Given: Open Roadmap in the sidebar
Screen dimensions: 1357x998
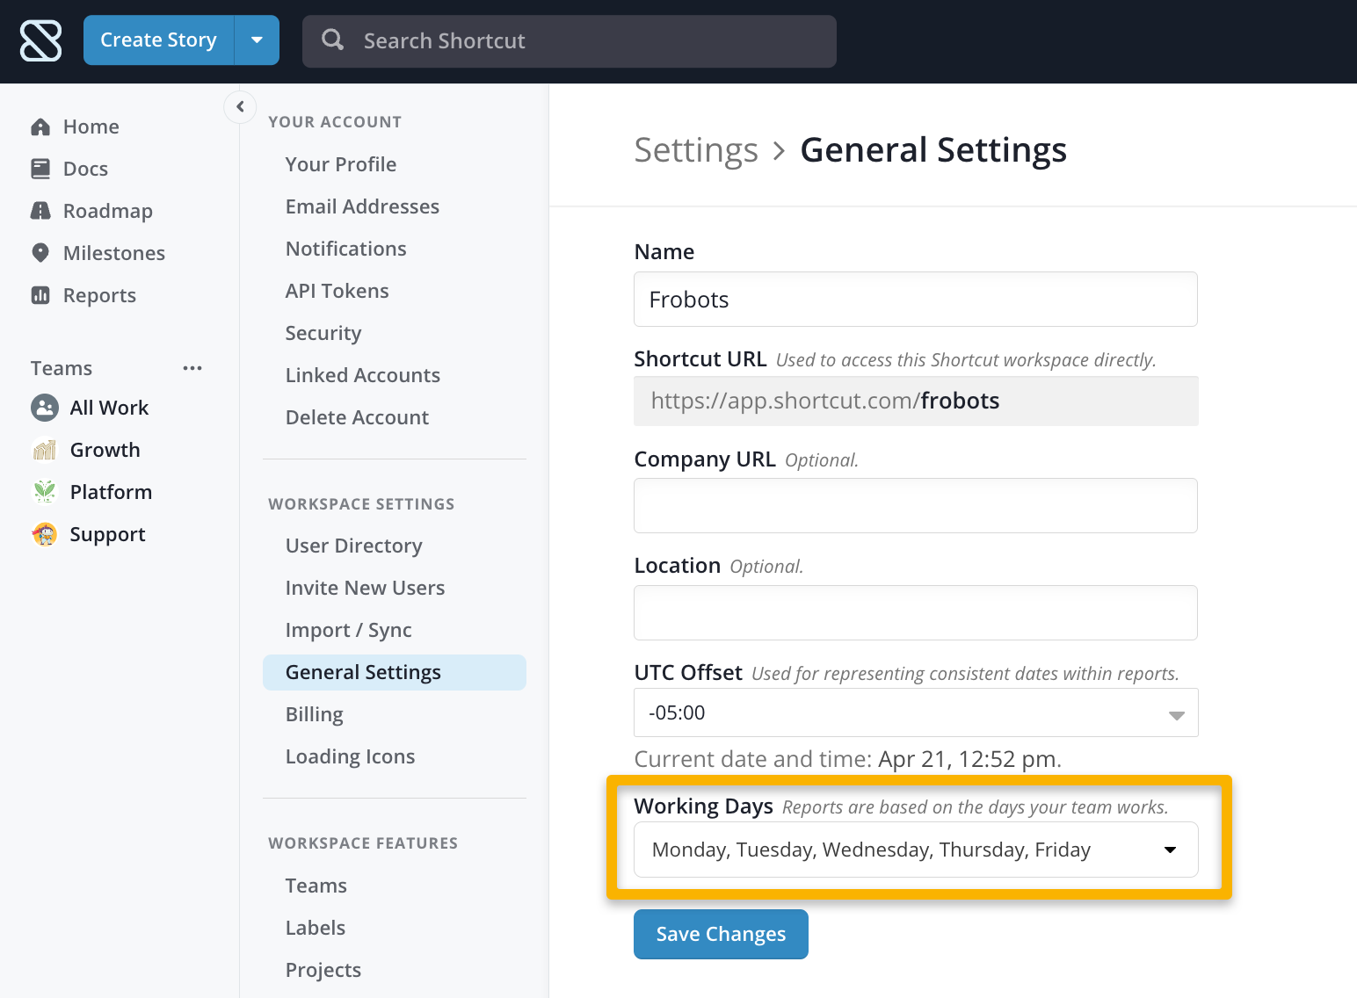Looking at the screenshot, I should (108, 211).
